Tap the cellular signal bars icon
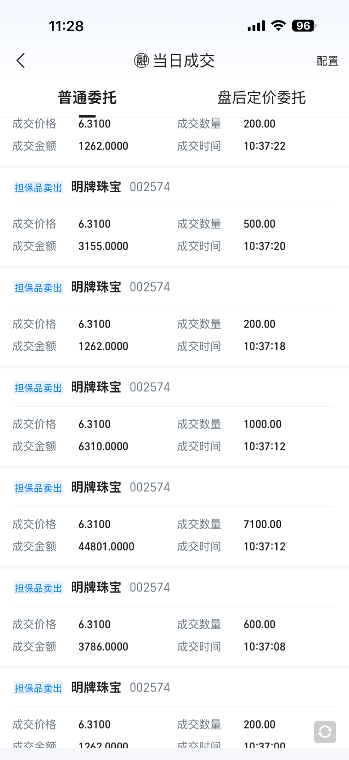Viewport: 349px width, 760px height. click(256, 26)
